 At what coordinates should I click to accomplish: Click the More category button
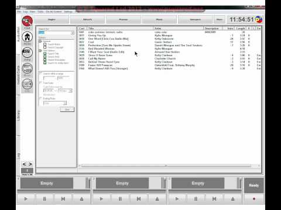pyautogui.click(x=220, y=20)
